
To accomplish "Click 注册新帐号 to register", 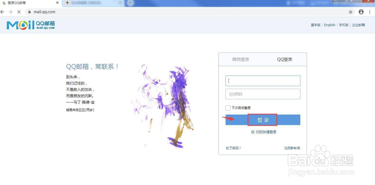I will [292, 148].
